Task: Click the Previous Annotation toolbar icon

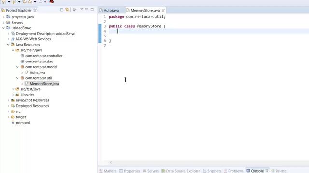Action: 14,2
